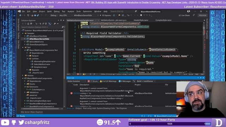The width and height of the screenshot is (226, 127).
Task: Expand the Version folder in Solution Explorer
Action: coord(23,75)
